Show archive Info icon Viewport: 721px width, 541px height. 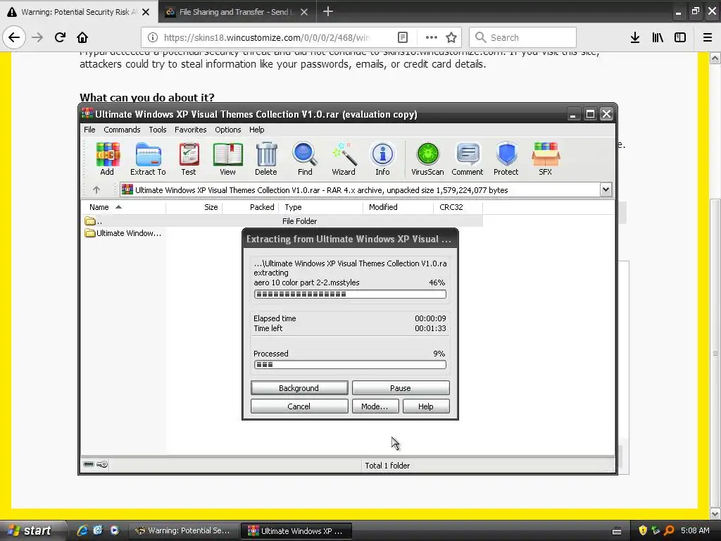[x=382, y=158]
